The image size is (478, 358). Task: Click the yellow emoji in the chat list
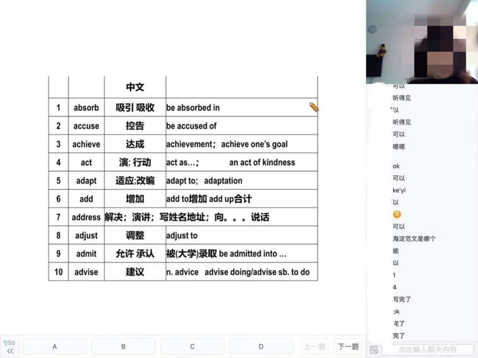[x=397, y=215]
